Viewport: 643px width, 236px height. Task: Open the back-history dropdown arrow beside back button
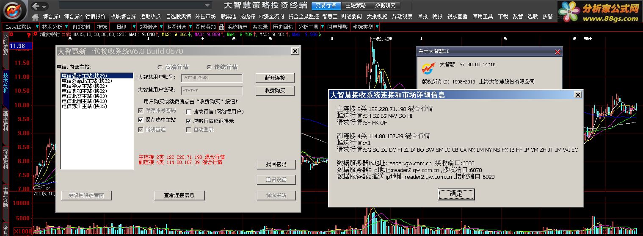[44, 6]
